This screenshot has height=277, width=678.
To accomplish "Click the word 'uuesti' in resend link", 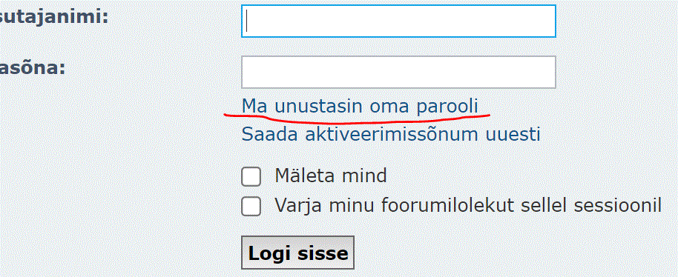I will click(513, 134).
